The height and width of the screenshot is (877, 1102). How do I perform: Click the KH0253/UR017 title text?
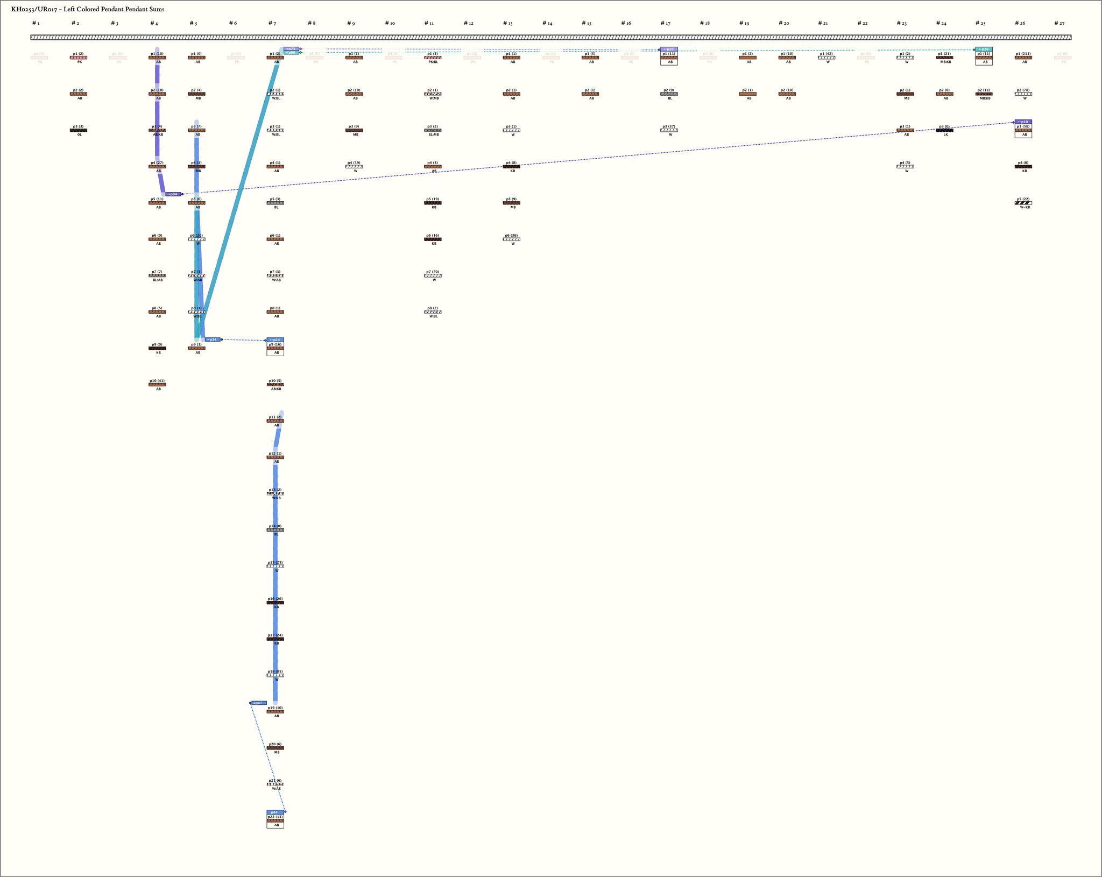[88, 9]
